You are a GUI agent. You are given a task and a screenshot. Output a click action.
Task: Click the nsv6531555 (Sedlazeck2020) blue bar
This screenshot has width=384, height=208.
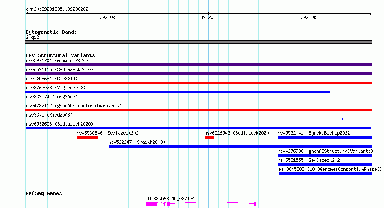(325, 164)
